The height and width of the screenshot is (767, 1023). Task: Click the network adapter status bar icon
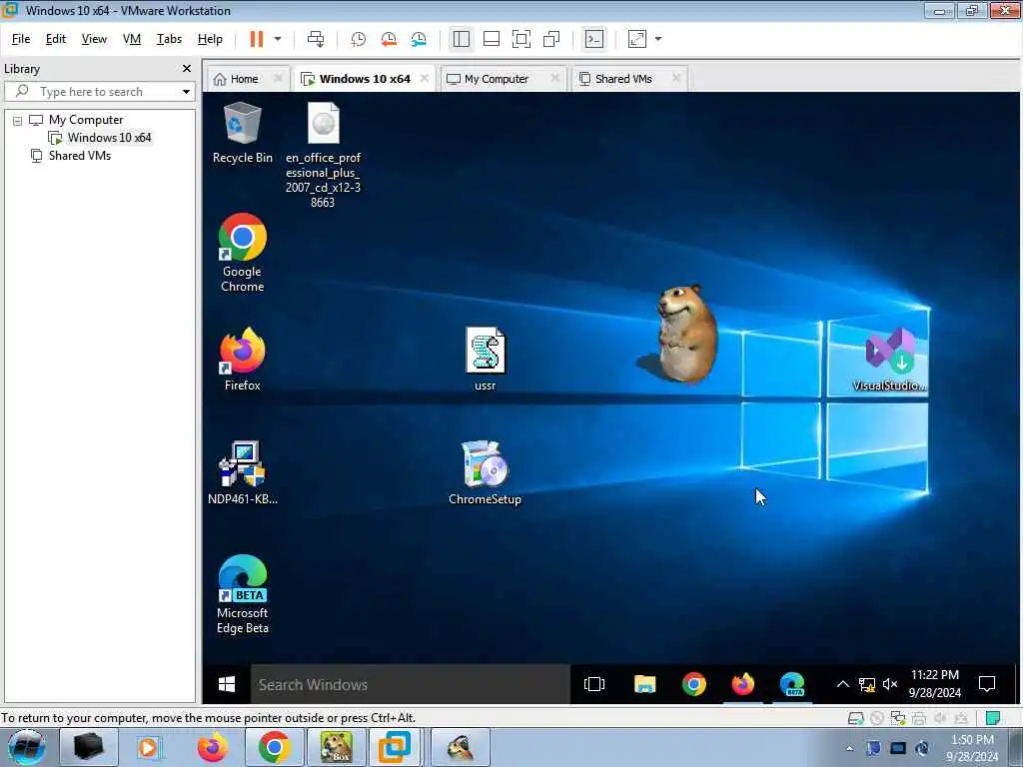(898, 718)
